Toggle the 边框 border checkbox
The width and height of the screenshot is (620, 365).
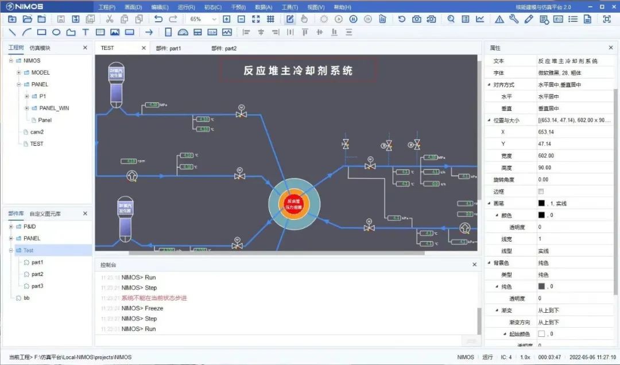[541, 191]
